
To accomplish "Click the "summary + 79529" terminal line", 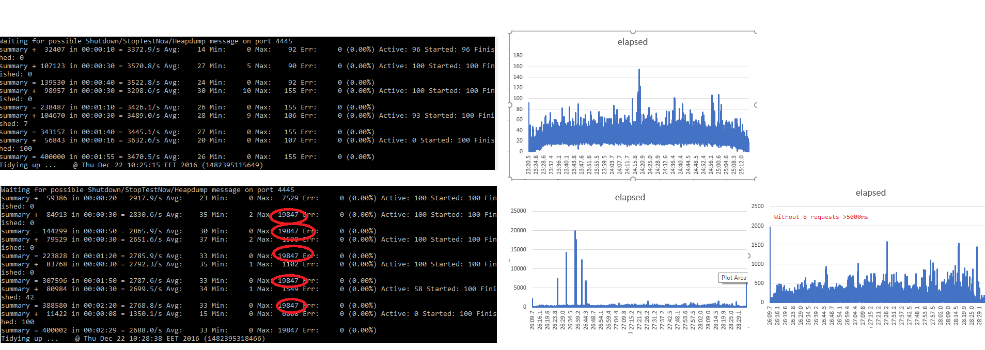I will (x=249, y=240).
